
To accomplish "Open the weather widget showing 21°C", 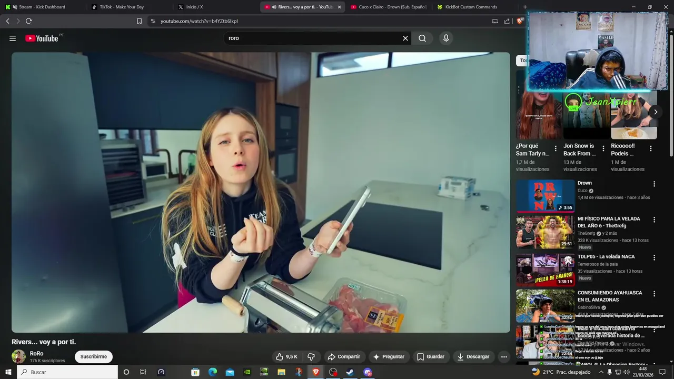I will (x=561, y=372).
